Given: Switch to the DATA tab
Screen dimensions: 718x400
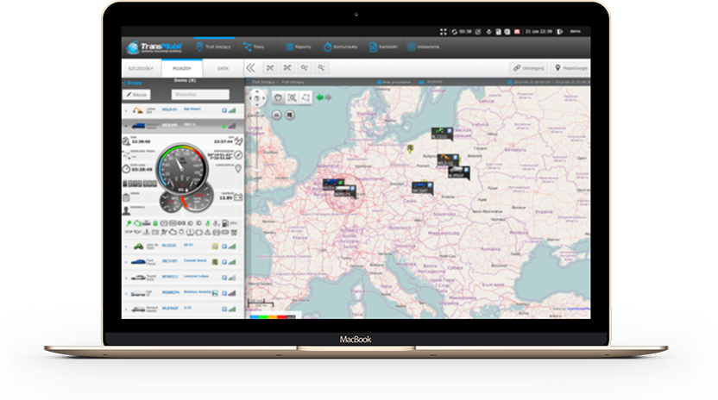Looking at the screenshot, I should (x=223, y=67).
